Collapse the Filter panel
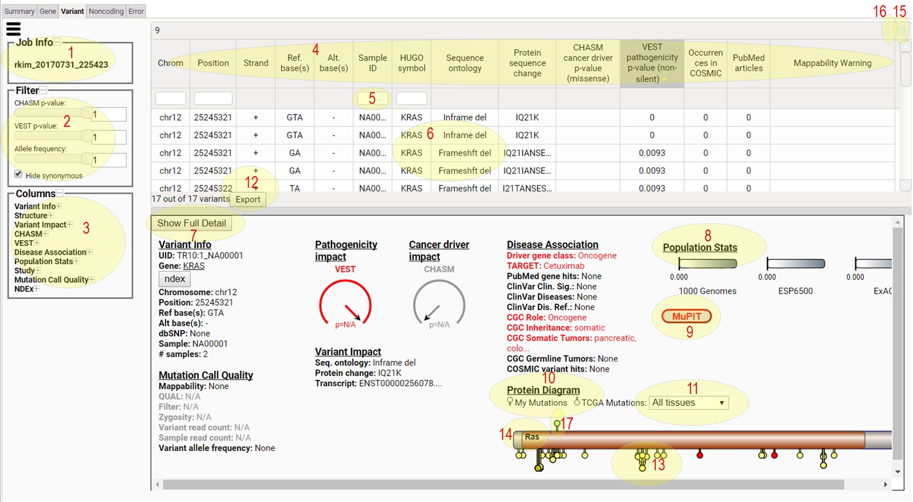913x502 pixels. 43,90
